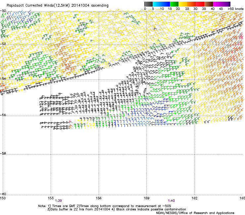Screen dimensions: 245x215
Task: Click the '150' longitude axis label
Action: pos(3,198)
